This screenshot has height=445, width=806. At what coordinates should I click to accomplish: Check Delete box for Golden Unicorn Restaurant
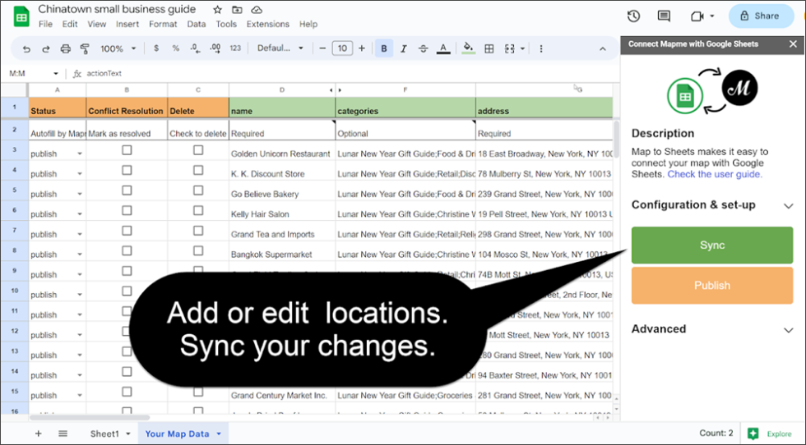pyautogui.click(x=198, y=150)
